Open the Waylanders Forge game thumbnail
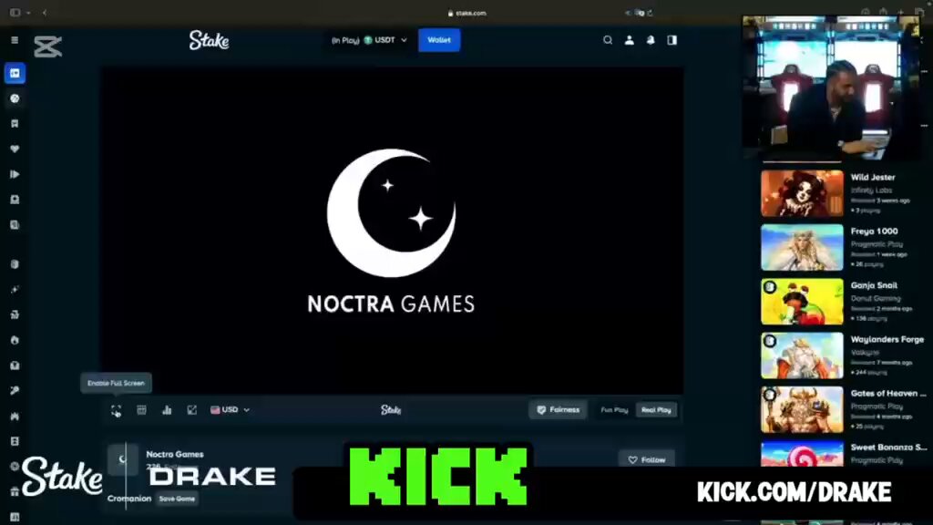The height and width of the screenshot is (525, 933). [x=802, y=356]
